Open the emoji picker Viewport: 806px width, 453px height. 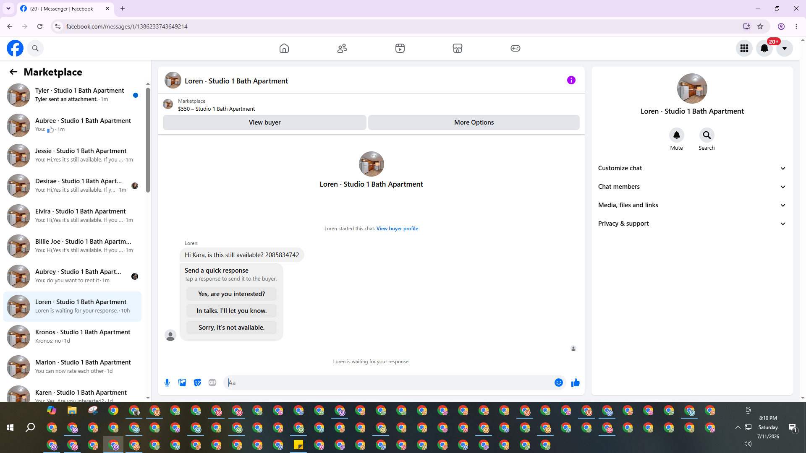point(559,383)
